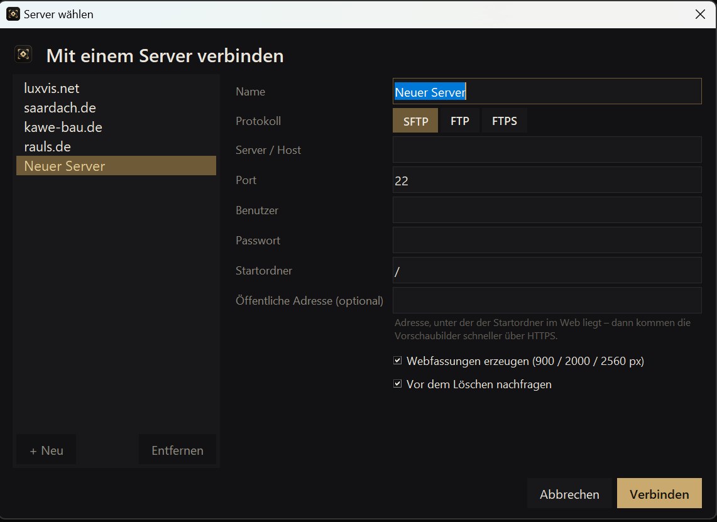Click the logo icon beside the dialog heading
The height and width of the screenshot is (522, 717).
coord(23,55)
